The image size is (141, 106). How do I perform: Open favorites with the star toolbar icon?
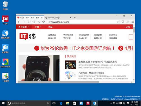(43, 22)
